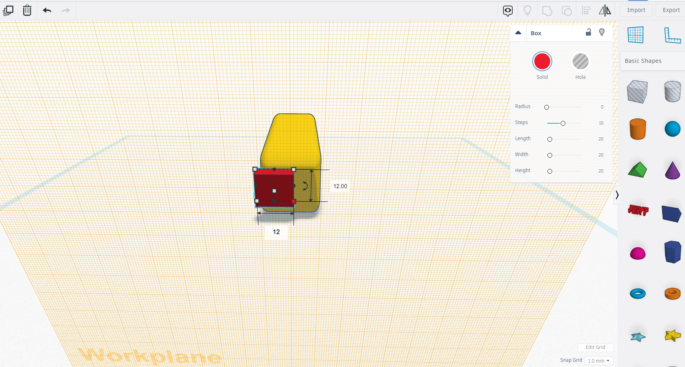
Task: Click the Width slider handle
Action: (550, 155)
